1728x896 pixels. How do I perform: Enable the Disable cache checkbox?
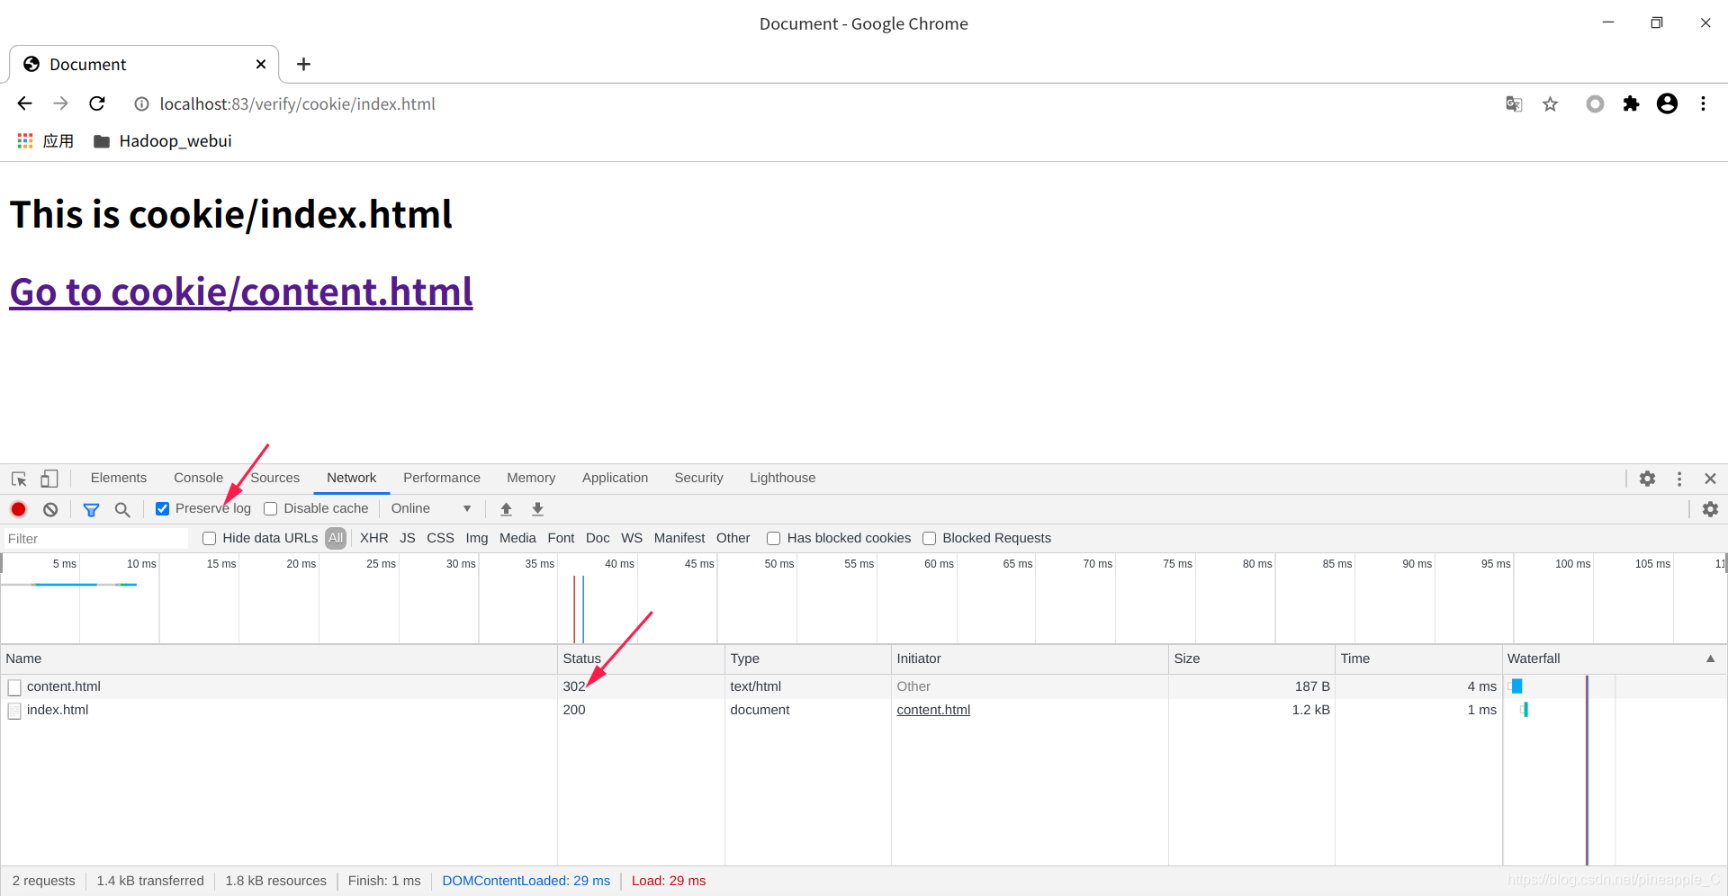tap(271, 509)
